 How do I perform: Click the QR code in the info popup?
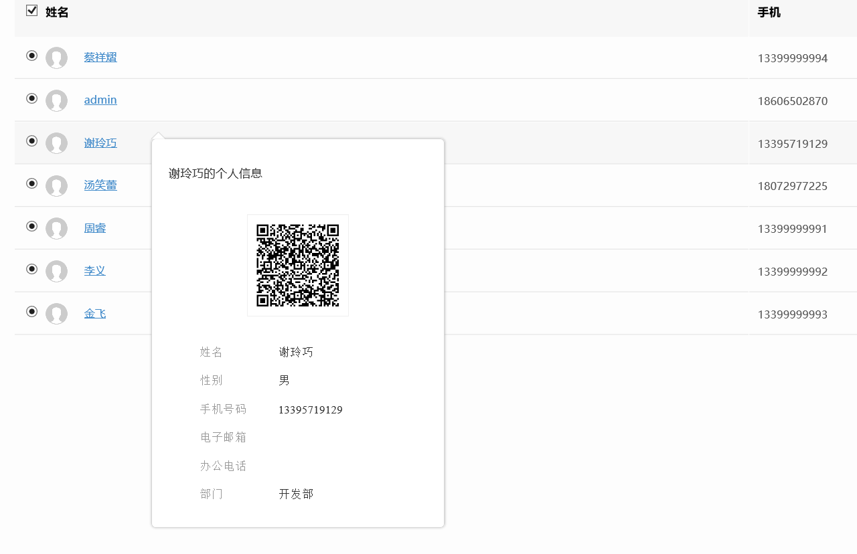click(298, 265)
